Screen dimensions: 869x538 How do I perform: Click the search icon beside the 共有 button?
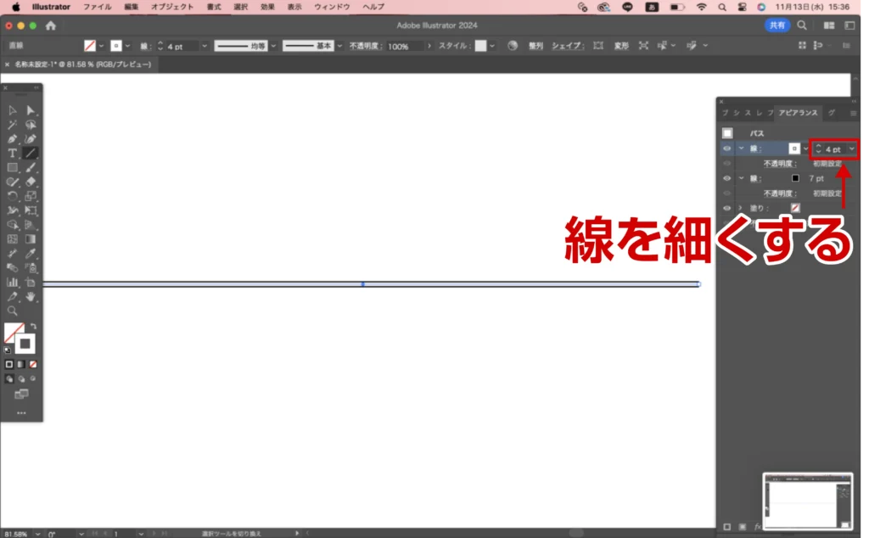[802, 25]
